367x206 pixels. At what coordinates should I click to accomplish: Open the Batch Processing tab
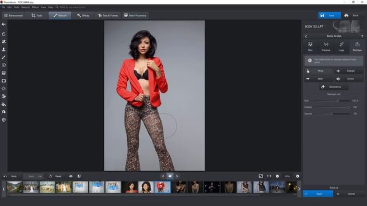coord(135,15)
